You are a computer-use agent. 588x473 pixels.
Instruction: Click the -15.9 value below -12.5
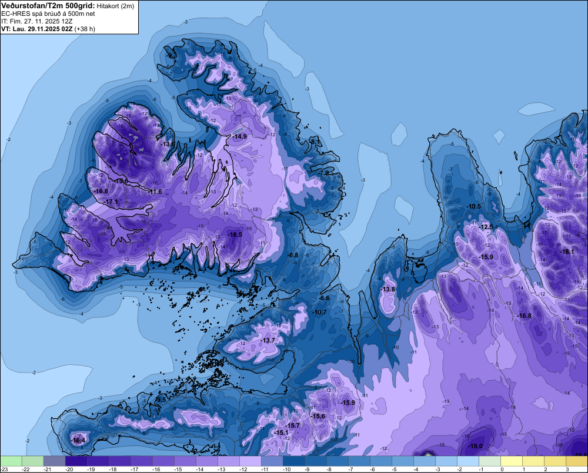(x=486, y=257)
